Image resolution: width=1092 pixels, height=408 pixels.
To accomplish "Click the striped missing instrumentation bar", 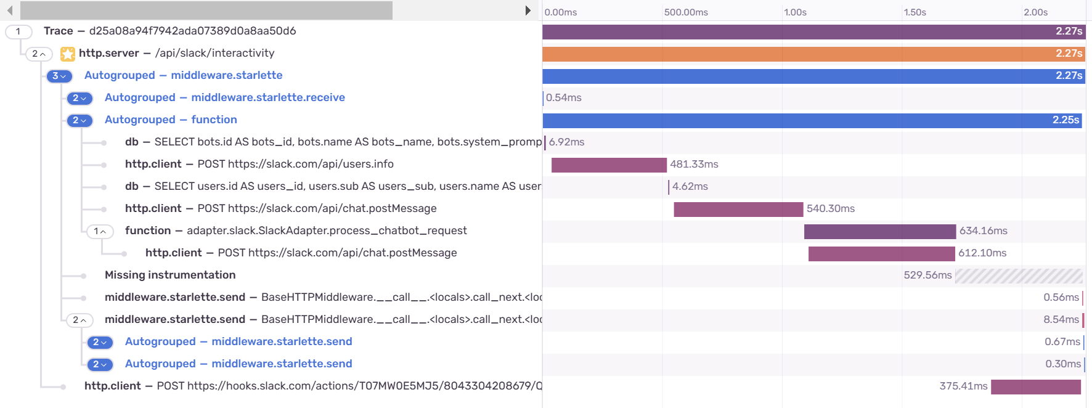I will 1019,275.
